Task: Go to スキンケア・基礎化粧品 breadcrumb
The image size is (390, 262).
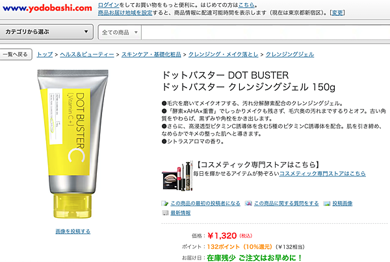Action: pyautogui.click(x=151, y=54)
